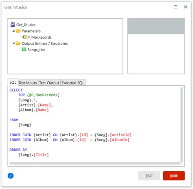Image resolution: width=193 pixels, height=189 pixels.
Task: Collapse the Output Entities / Structures node
Action: [x=13, y=43]
